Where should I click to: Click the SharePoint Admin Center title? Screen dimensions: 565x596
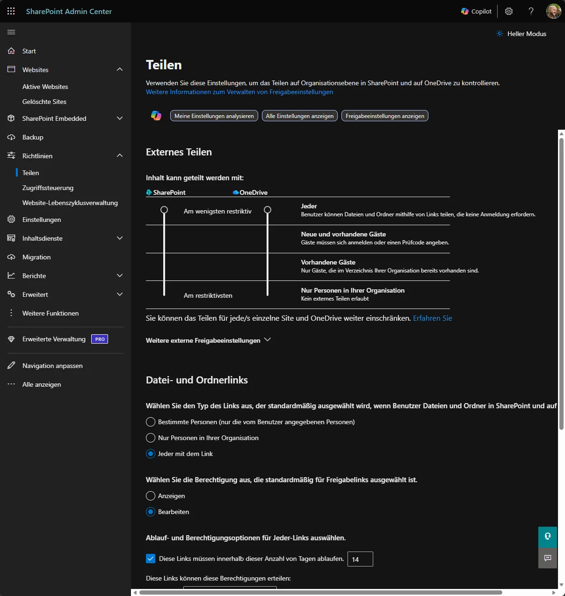point(69,11)
